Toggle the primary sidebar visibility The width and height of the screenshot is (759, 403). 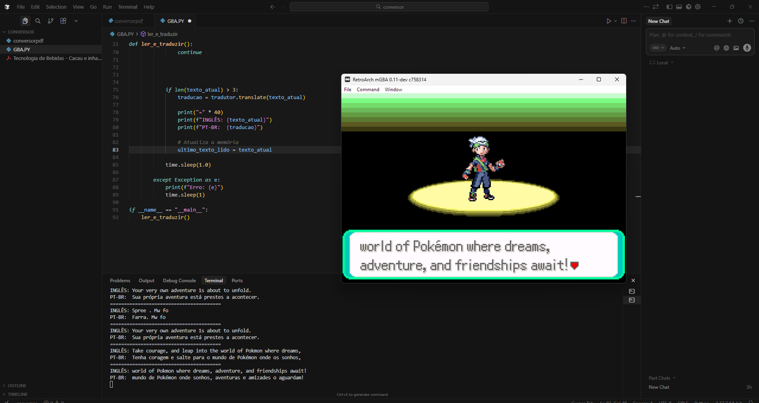coord(670,6)
